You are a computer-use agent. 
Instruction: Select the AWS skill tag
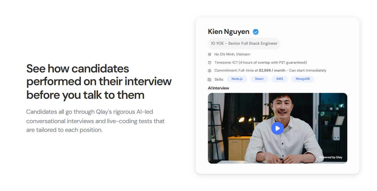(x=279, y=79)
